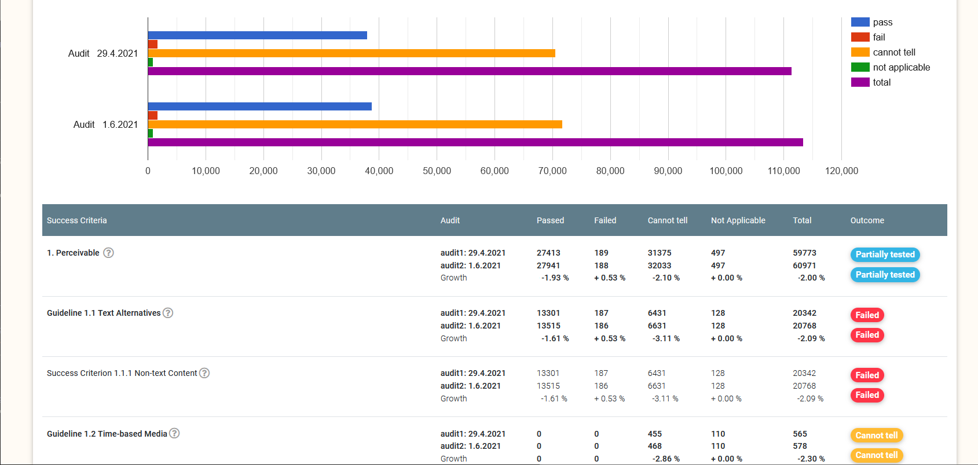This screenshot has height=465, width=978.
Task: Click second Partially tested badge in Perceivable row
Action: click(885, 275)
